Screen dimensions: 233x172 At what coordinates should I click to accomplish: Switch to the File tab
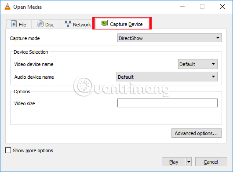pyautogui.click(x=19, y=24)
